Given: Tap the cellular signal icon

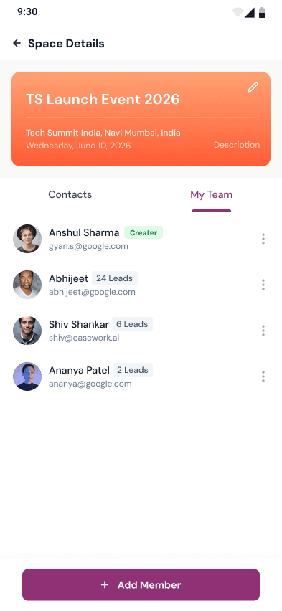Looking at the screenshot, I should click(x=250, y=12).
